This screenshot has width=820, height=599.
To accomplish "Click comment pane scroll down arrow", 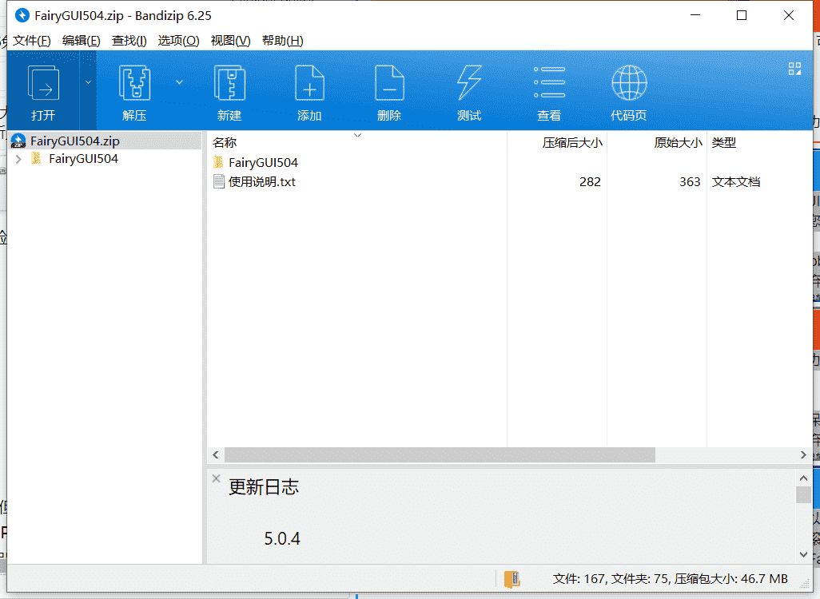I will (x=804, y=554).
